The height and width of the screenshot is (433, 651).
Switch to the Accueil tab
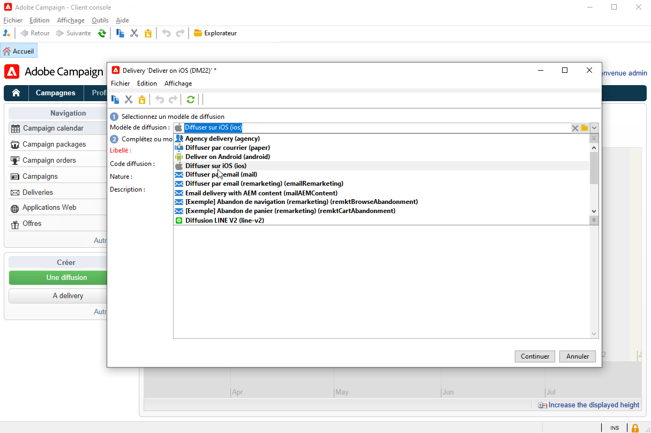click(19, 51)
